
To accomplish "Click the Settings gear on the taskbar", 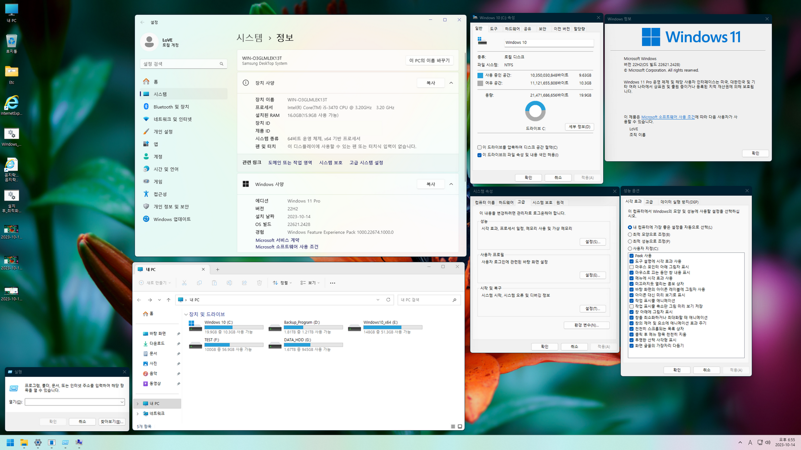I will [38, 442].
